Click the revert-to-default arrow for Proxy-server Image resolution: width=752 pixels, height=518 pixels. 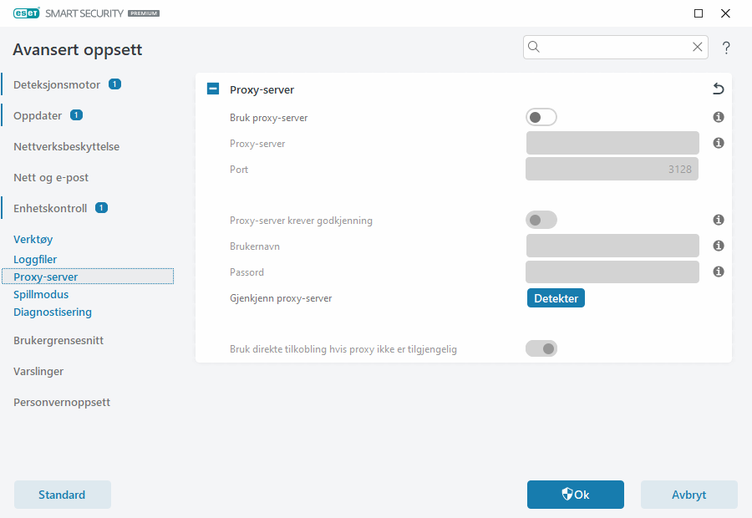pyautogui.click(x=717, y=89)
